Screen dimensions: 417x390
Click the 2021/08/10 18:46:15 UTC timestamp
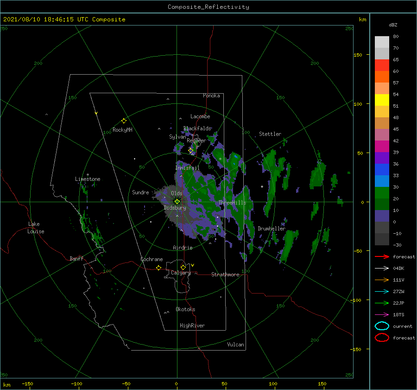(42, 19)
